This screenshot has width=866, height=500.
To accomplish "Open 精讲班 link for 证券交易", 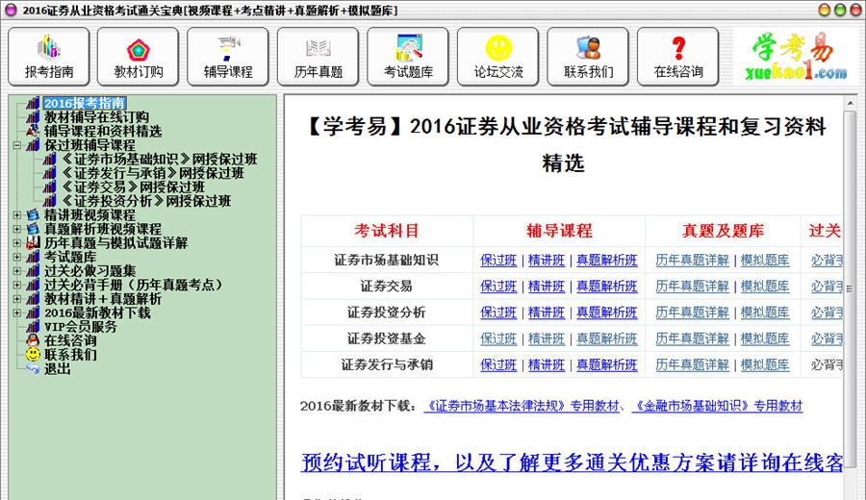I will click(x=547, y=287).
